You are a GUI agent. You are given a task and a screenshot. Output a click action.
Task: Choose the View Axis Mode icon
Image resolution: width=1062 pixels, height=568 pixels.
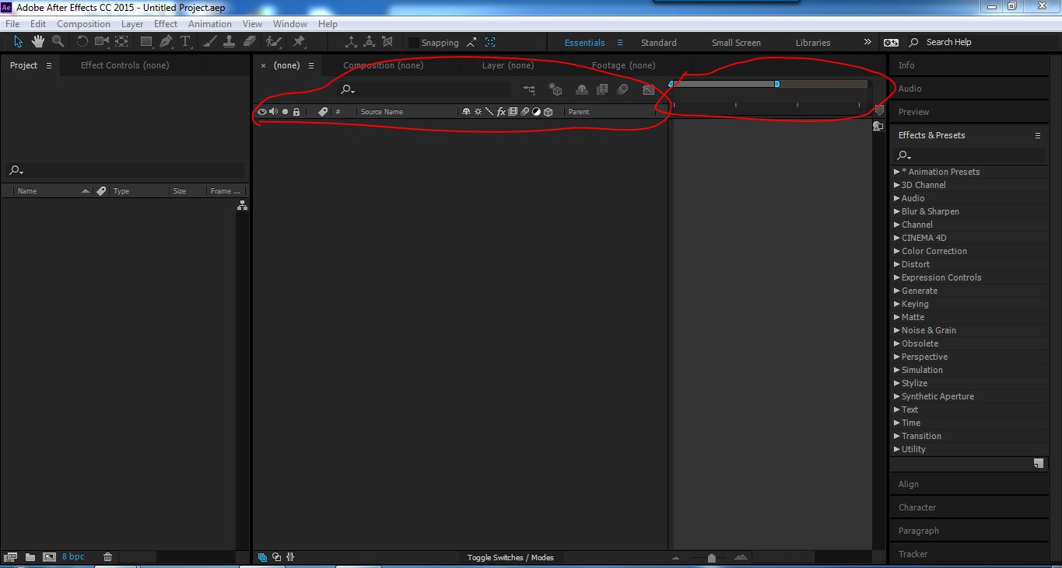coord(387,42)
